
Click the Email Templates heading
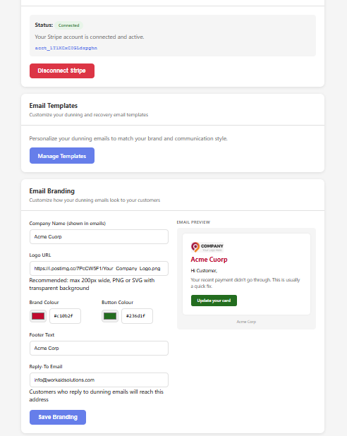tap(54, 106)
